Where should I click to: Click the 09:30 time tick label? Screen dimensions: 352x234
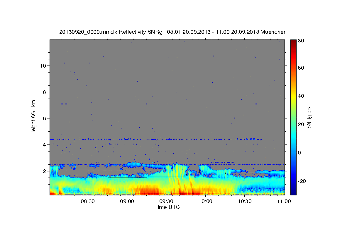(x=166, y=201)
